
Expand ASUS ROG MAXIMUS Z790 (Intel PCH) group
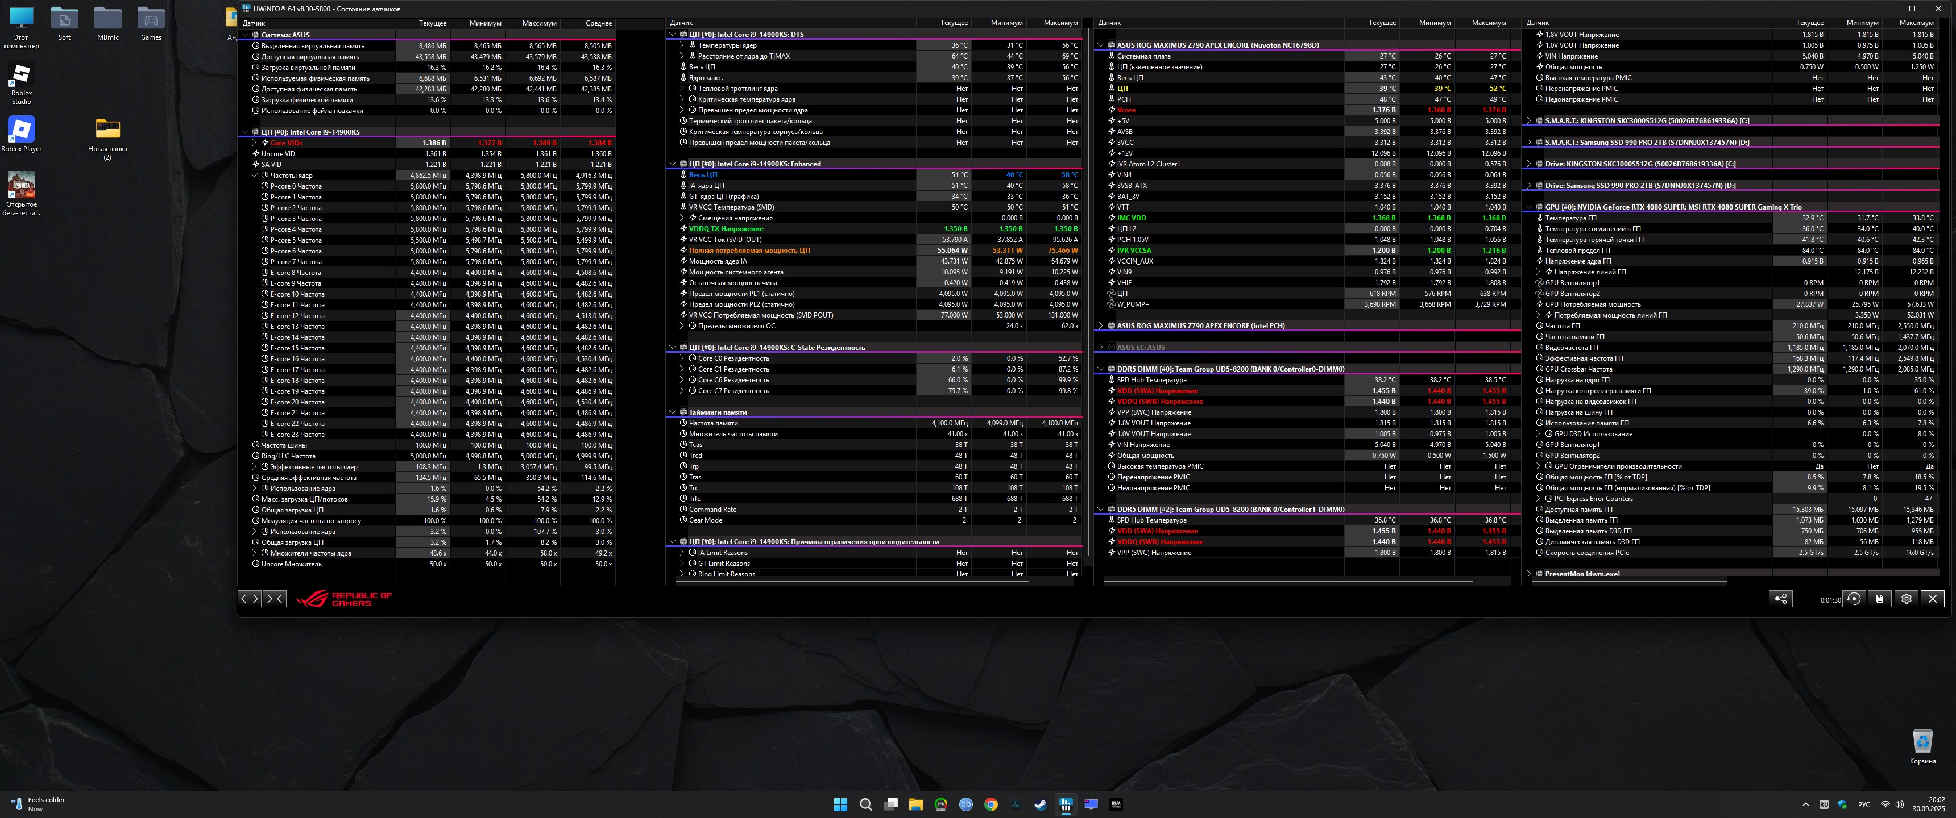tap(1101, 325)
